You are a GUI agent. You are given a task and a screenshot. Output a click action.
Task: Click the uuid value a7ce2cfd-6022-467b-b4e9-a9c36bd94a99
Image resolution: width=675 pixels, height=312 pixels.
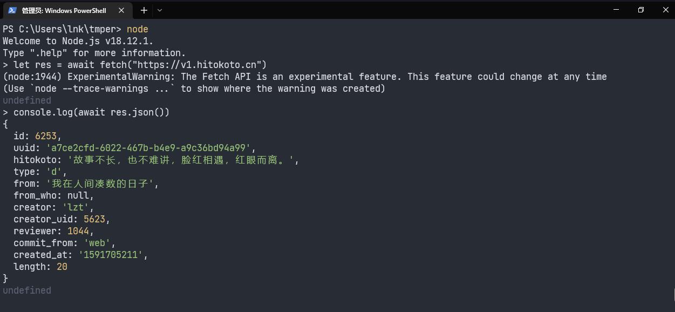(x=151, y=147)
